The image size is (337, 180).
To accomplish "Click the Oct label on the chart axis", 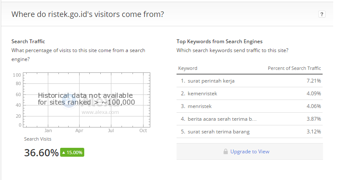I will [x=143, y=130].
